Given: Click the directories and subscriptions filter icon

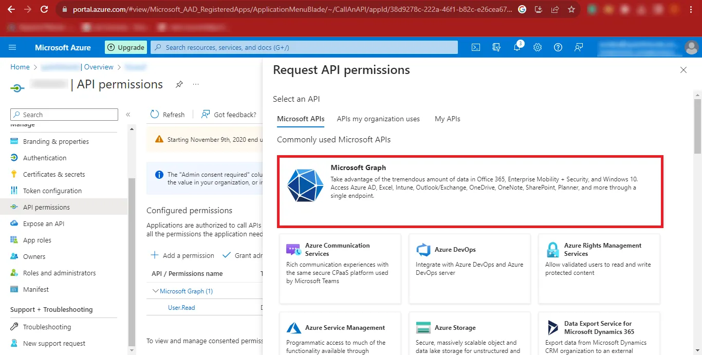Looking at the screenshot, I should [x=496, y=47].
